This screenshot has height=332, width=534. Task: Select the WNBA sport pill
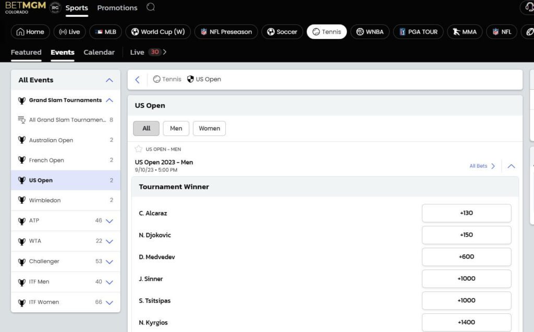pos(370,32)
